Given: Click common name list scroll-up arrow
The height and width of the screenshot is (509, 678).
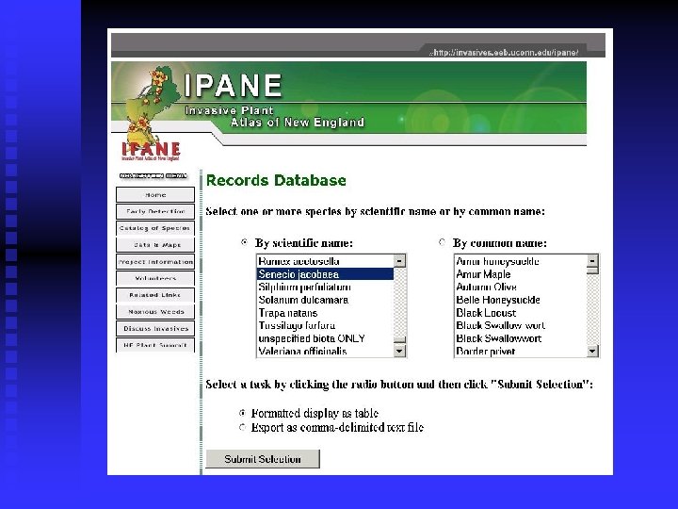Looking at the screenshot, I should click(593, 260).
